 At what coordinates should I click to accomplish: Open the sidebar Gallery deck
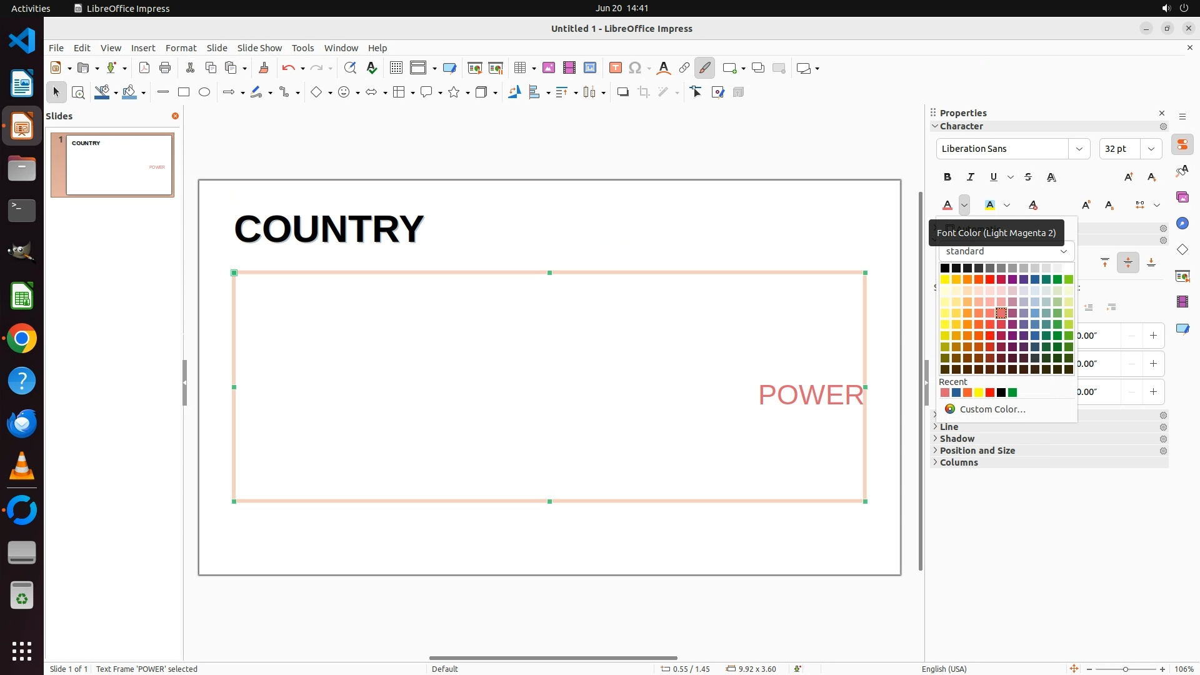pyautogui.click(x=1182, y=197)
